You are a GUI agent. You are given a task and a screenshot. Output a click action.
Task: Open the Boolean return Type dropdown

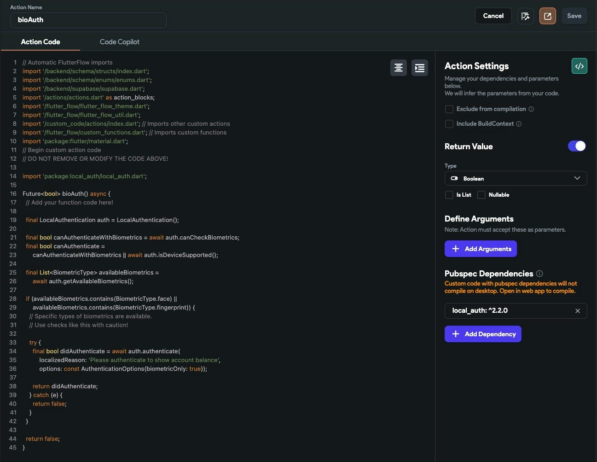516,178
